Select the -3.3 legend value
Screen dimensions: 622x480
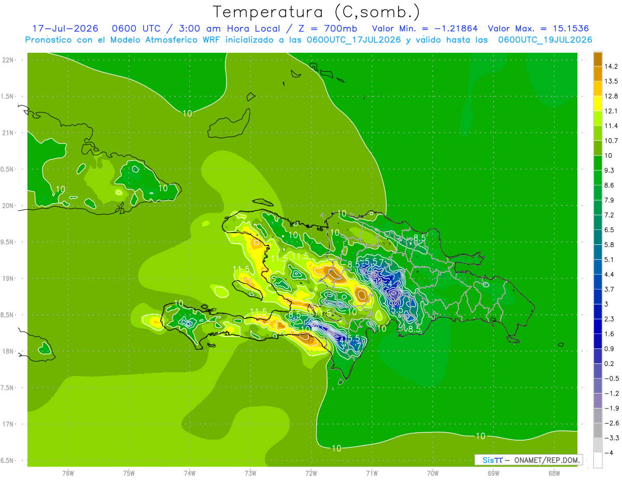coord(611,438)
